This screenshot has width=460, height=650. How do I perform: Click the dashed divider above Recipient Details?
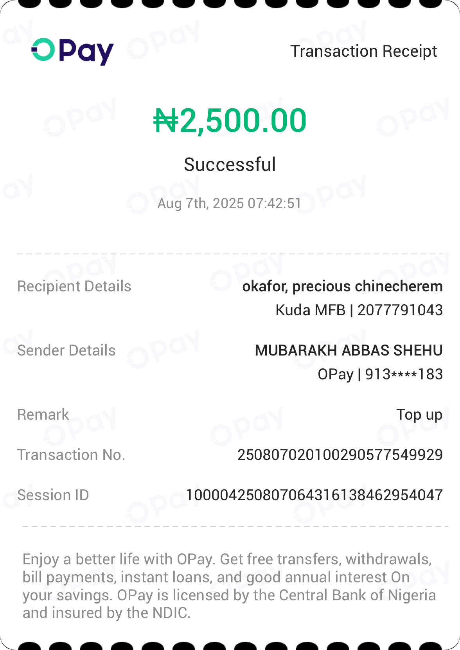[x=230, y=254]
